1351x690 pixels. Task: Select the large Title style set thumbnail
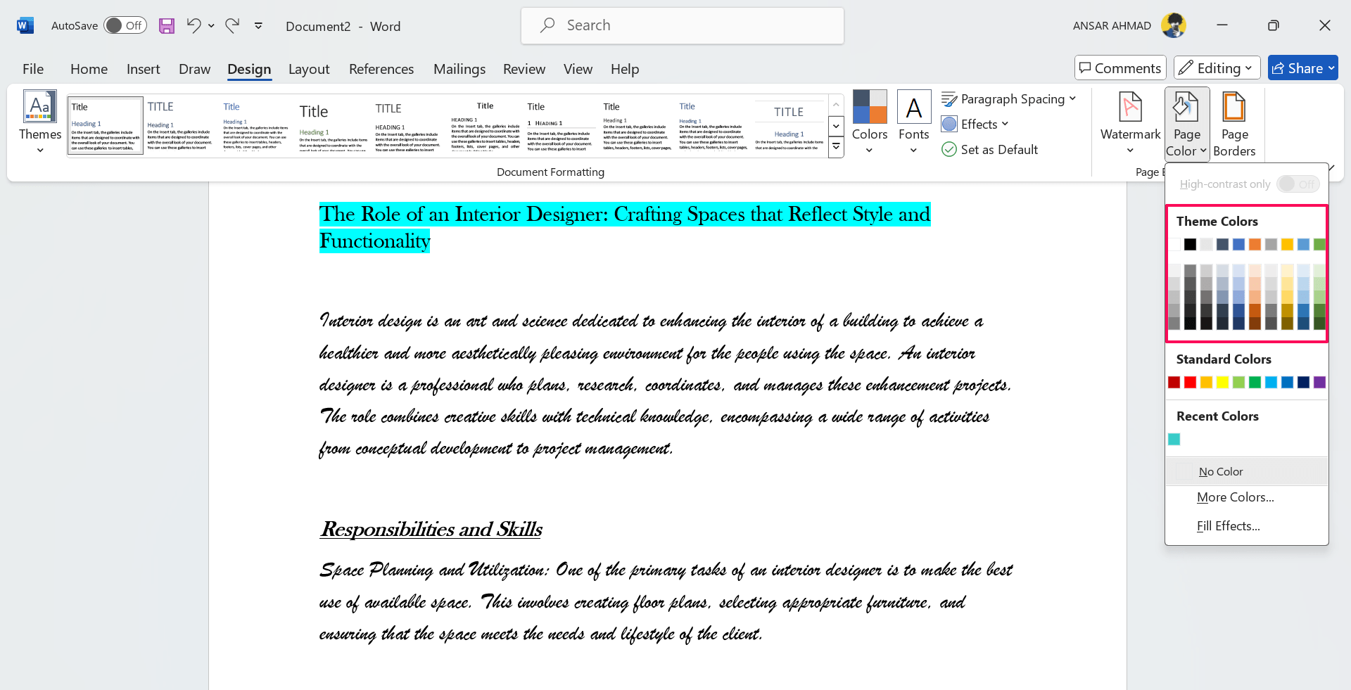coord(333,126)
